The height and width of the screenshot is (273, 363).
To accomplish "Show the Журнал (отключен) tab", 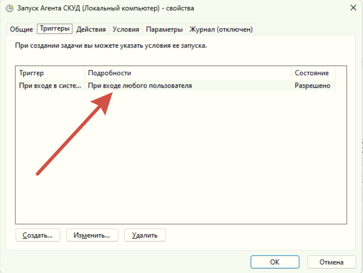I will pos(221,29).
